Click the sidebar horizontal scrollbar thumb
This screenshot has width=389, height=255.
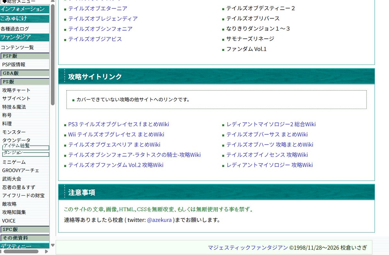(21, 251)
